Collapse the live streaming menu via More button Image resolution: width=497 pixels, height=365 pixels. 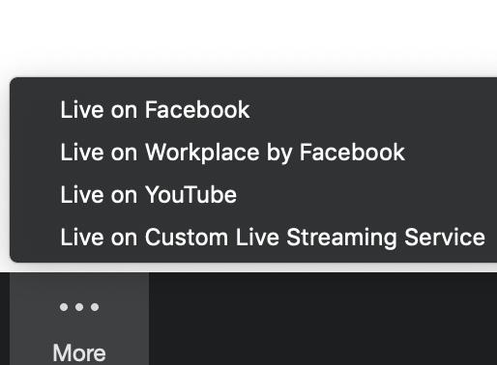click(x=79, y=319)
